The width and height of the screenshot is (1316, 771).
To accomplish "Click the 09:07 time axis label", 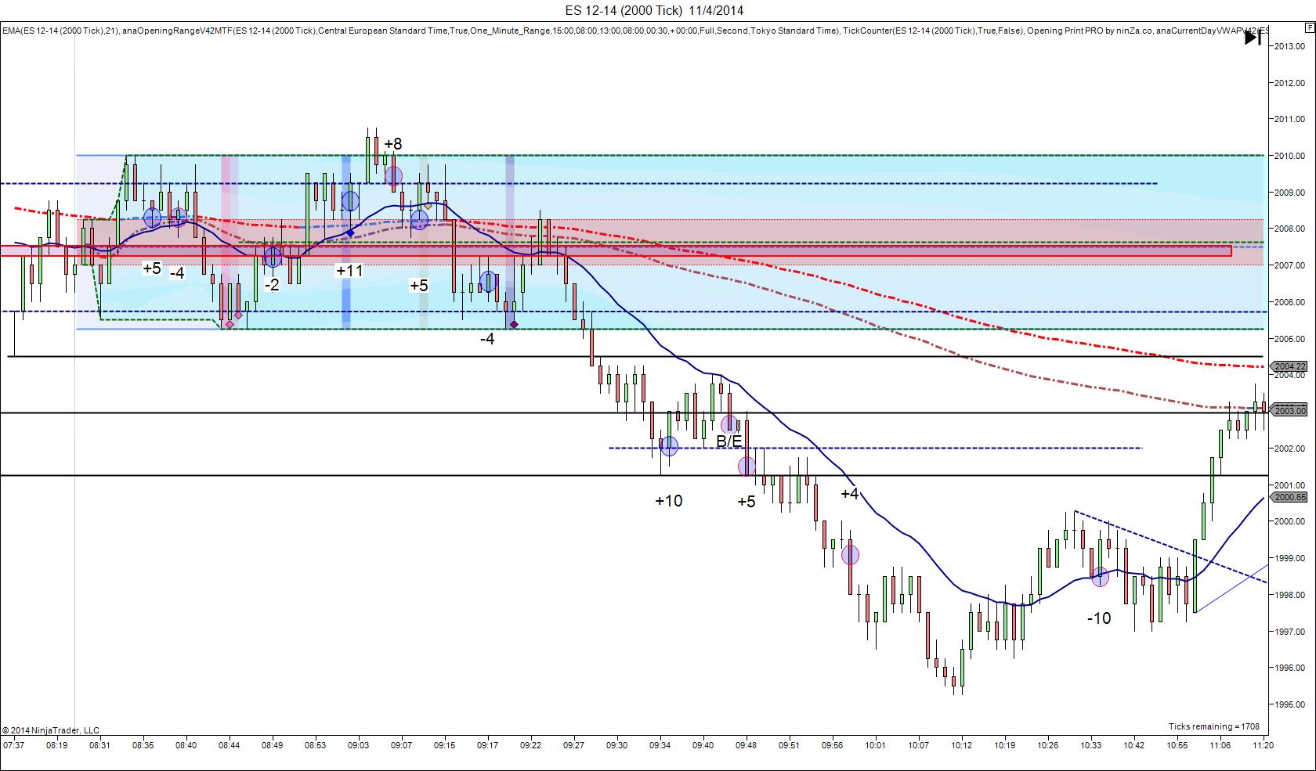I will point(402,745).
